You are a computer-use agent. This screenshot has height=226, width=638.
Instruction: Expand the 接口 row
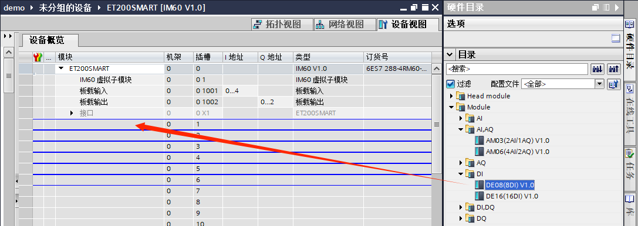(x=72, y=113)
